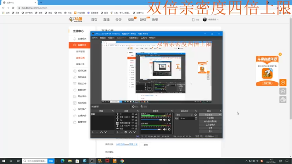Open OBS Studio from the taskbar

[92, 161]
